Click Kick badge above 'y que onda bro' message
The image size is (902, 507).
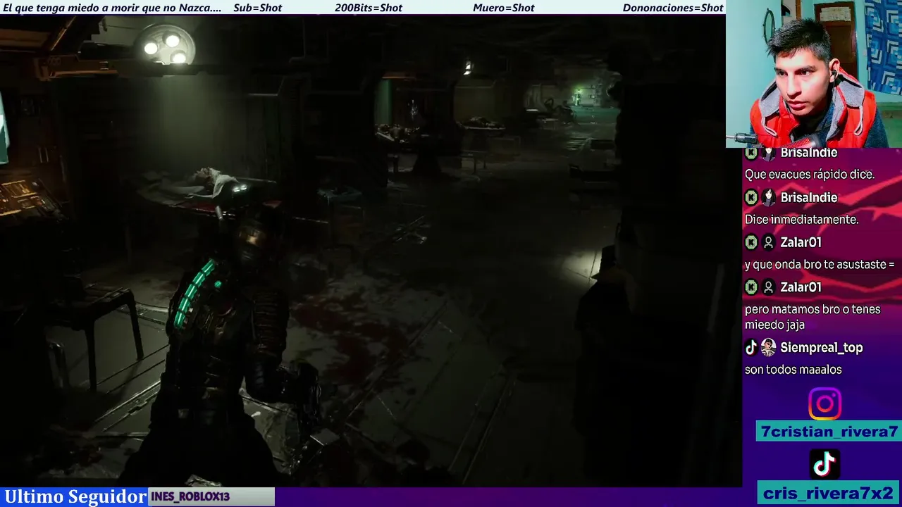point(751,242)
